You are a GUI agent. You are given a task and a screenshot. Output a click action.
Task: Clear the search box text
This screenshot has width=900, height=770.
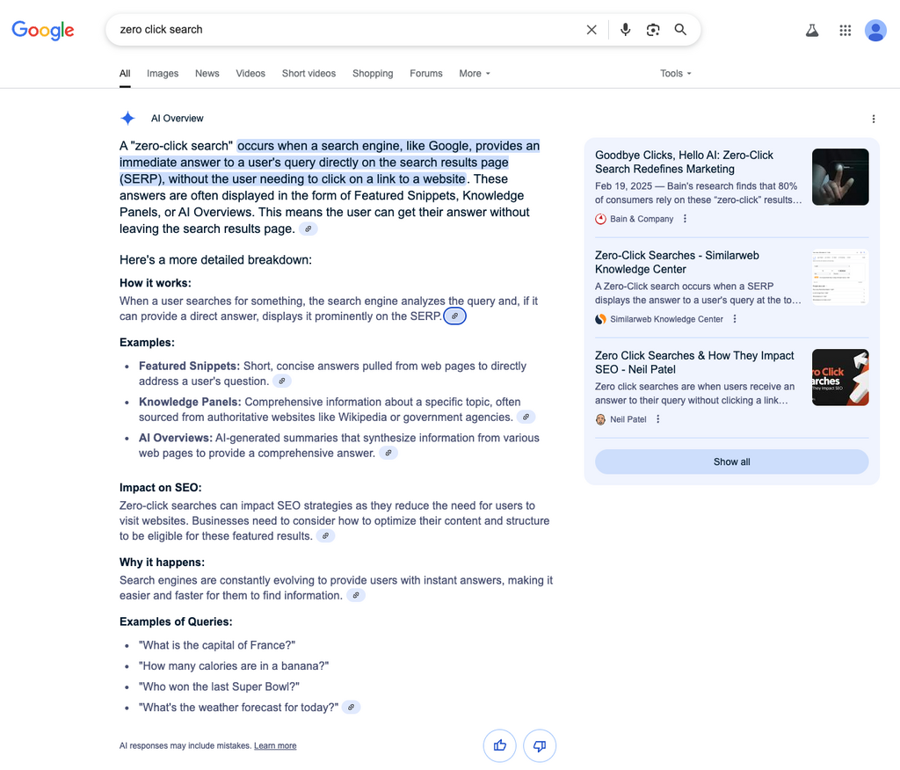pos(592,30)
